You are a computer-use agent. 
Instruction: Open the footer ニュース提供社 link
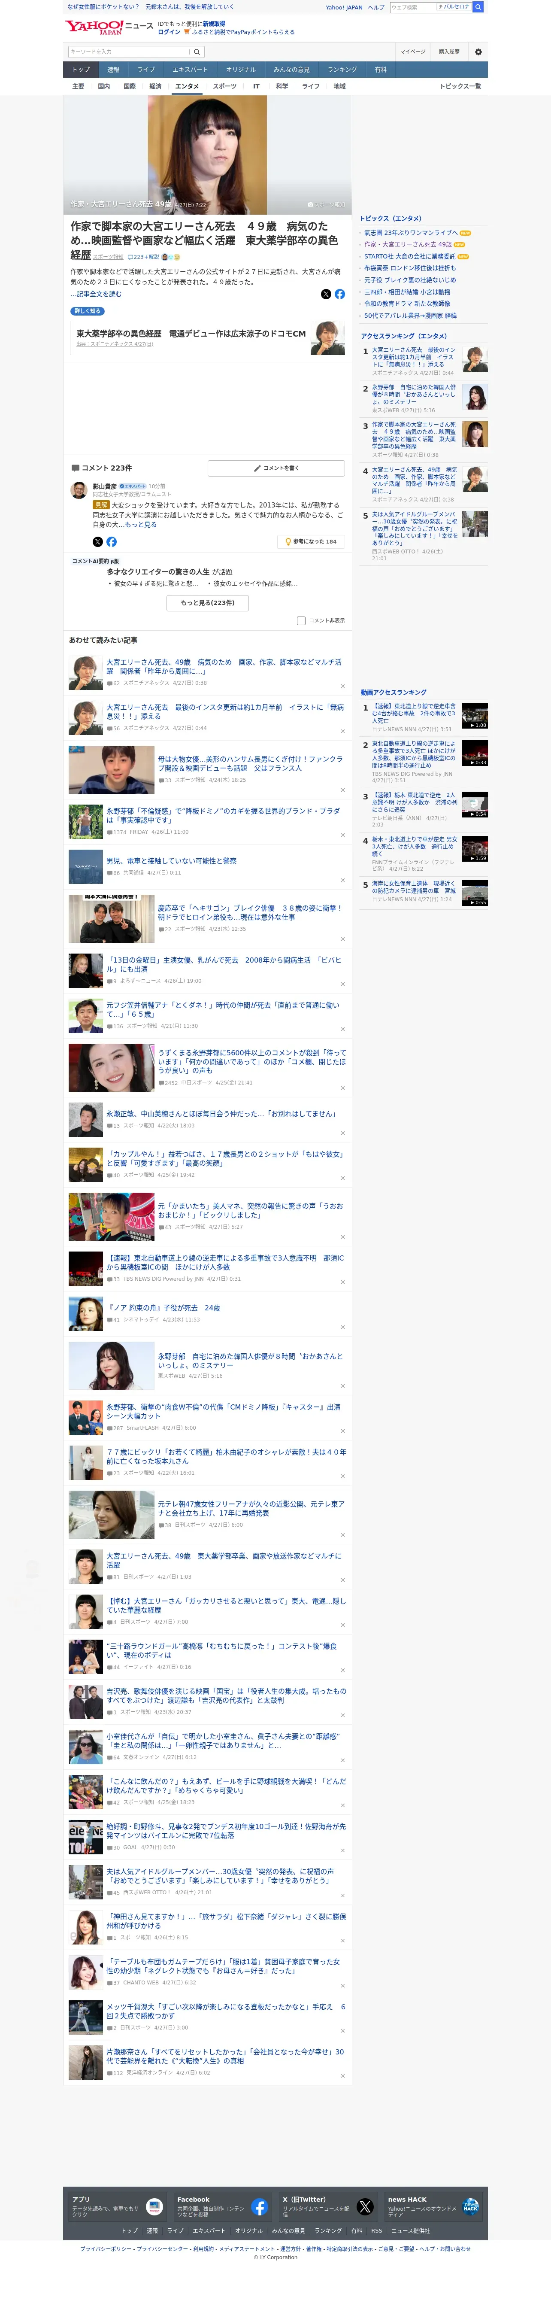click(x=410, y=2230)
